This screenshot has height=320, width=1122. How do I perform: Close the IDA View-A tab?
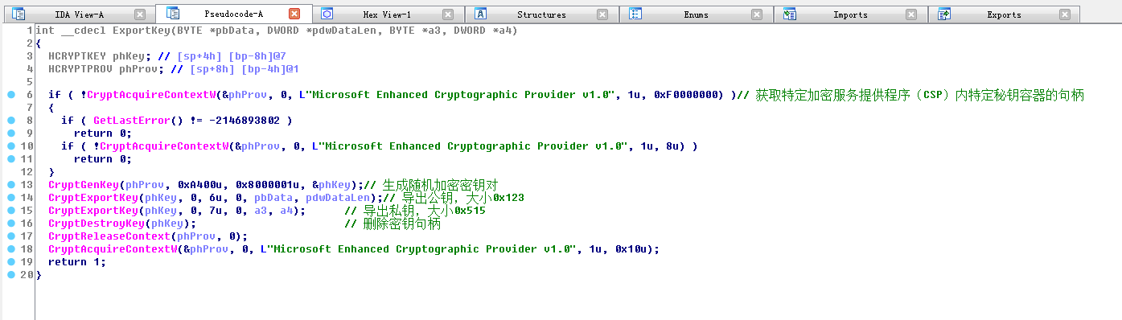click(x=140, y=14)
